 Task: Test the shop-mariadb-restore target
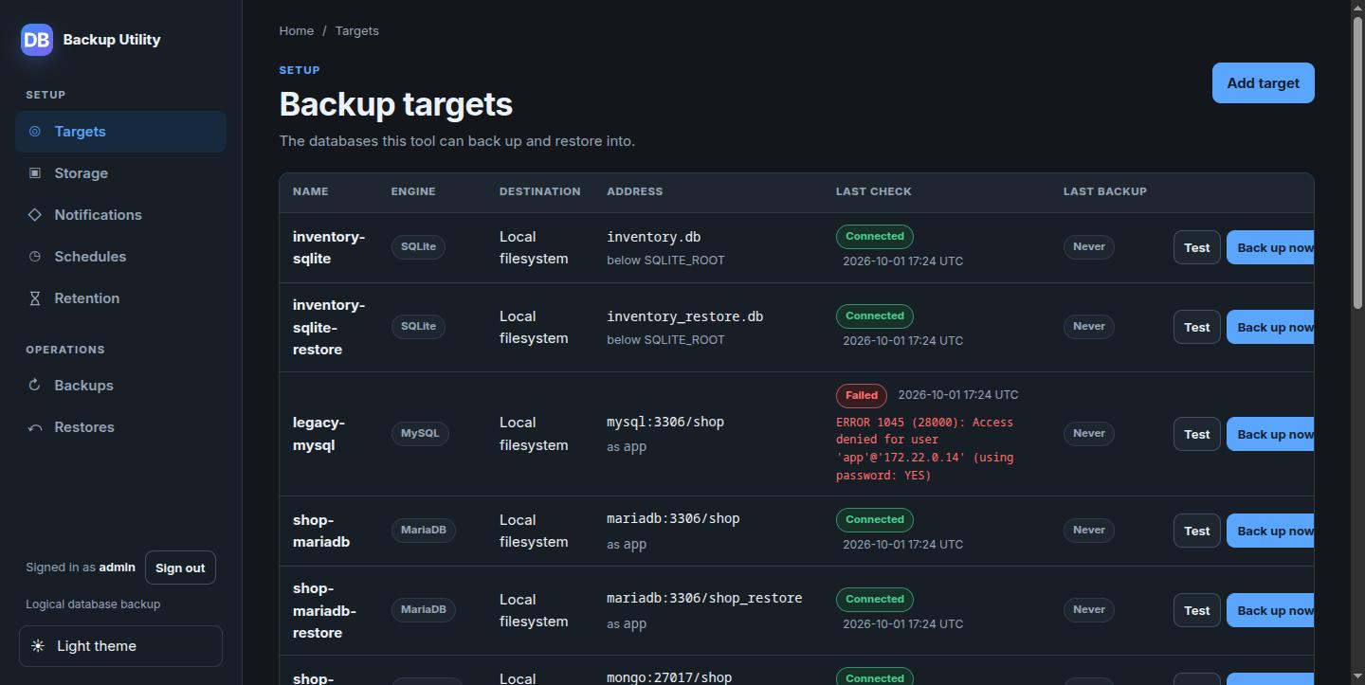click(x=1196, y=610)
